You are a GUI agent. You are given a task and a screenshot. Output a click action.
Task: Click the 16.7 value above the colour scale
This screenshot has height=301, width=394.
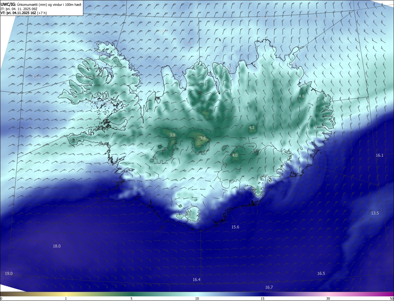click(x=269, y=287)
